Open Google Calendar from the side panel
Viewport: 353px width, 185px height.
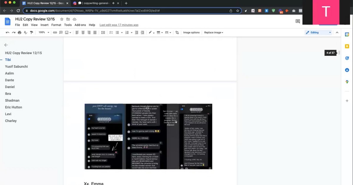click(347, 35)
